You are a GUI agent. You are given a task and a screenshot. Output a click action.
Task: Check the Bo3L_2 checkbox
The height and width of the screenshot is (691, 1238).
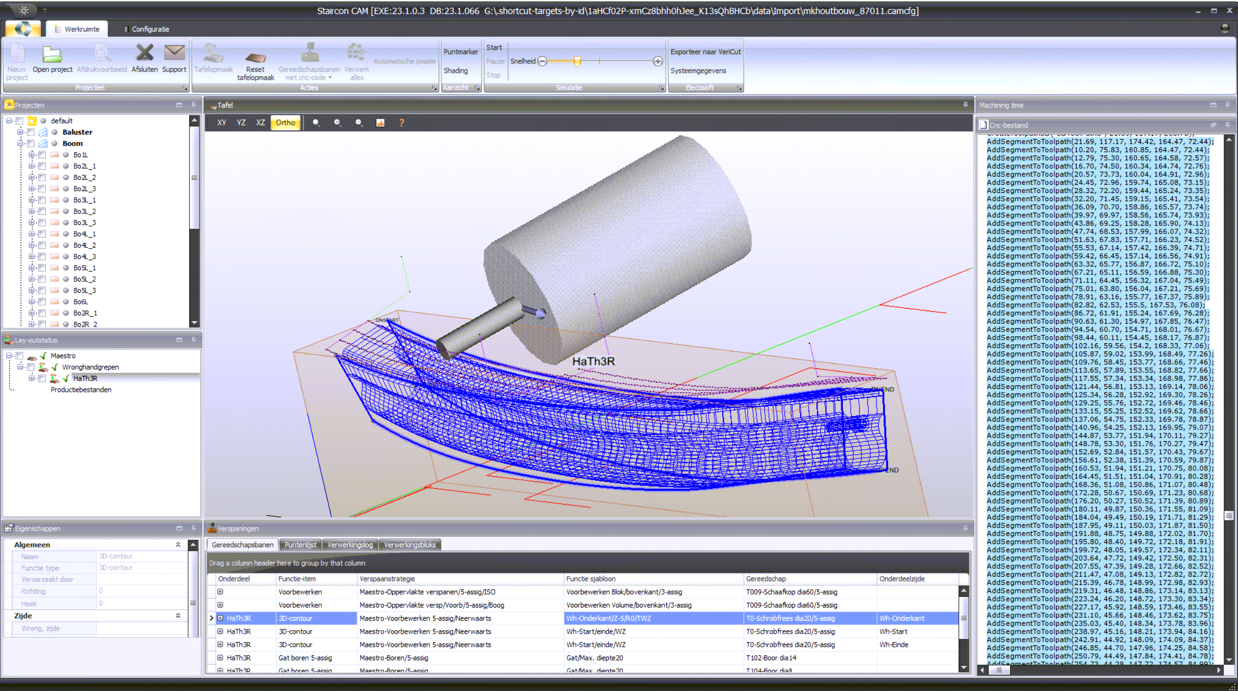pyautogui.click(x=42, y=211)
